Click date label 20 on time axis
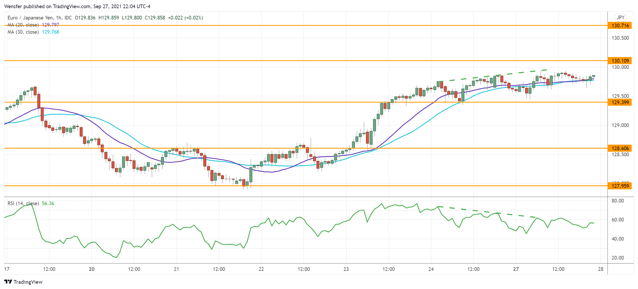 click(92, 269)
